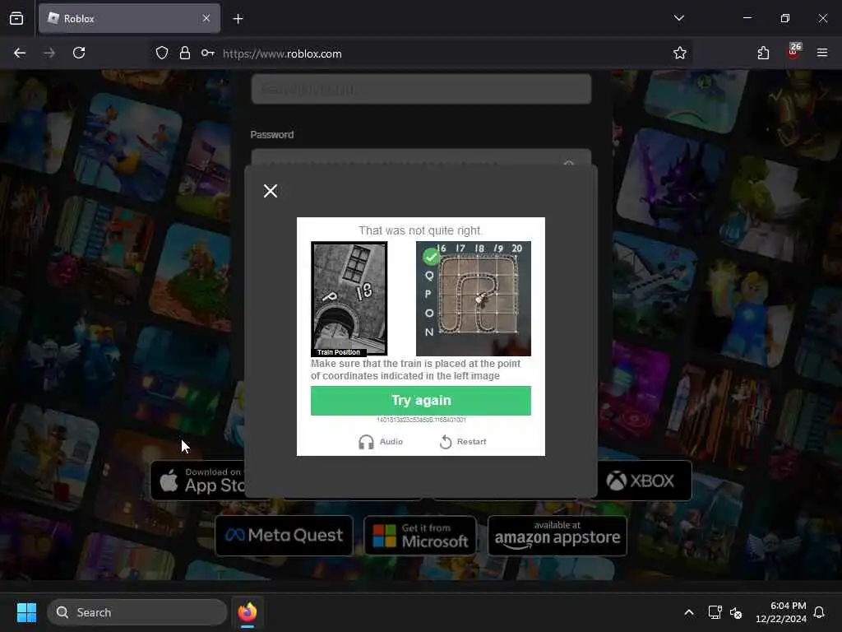Image resolution: width=842 pixels, height=632 pixels.
Task: Go forward to next page
Action: click(49, 53)
